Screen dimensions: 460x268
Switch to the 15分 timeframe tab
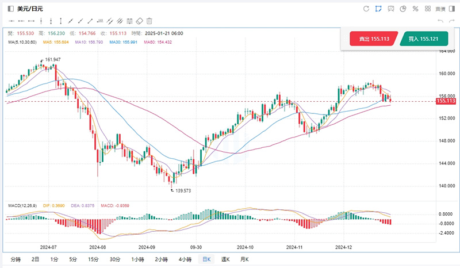[x=93, y=259]
